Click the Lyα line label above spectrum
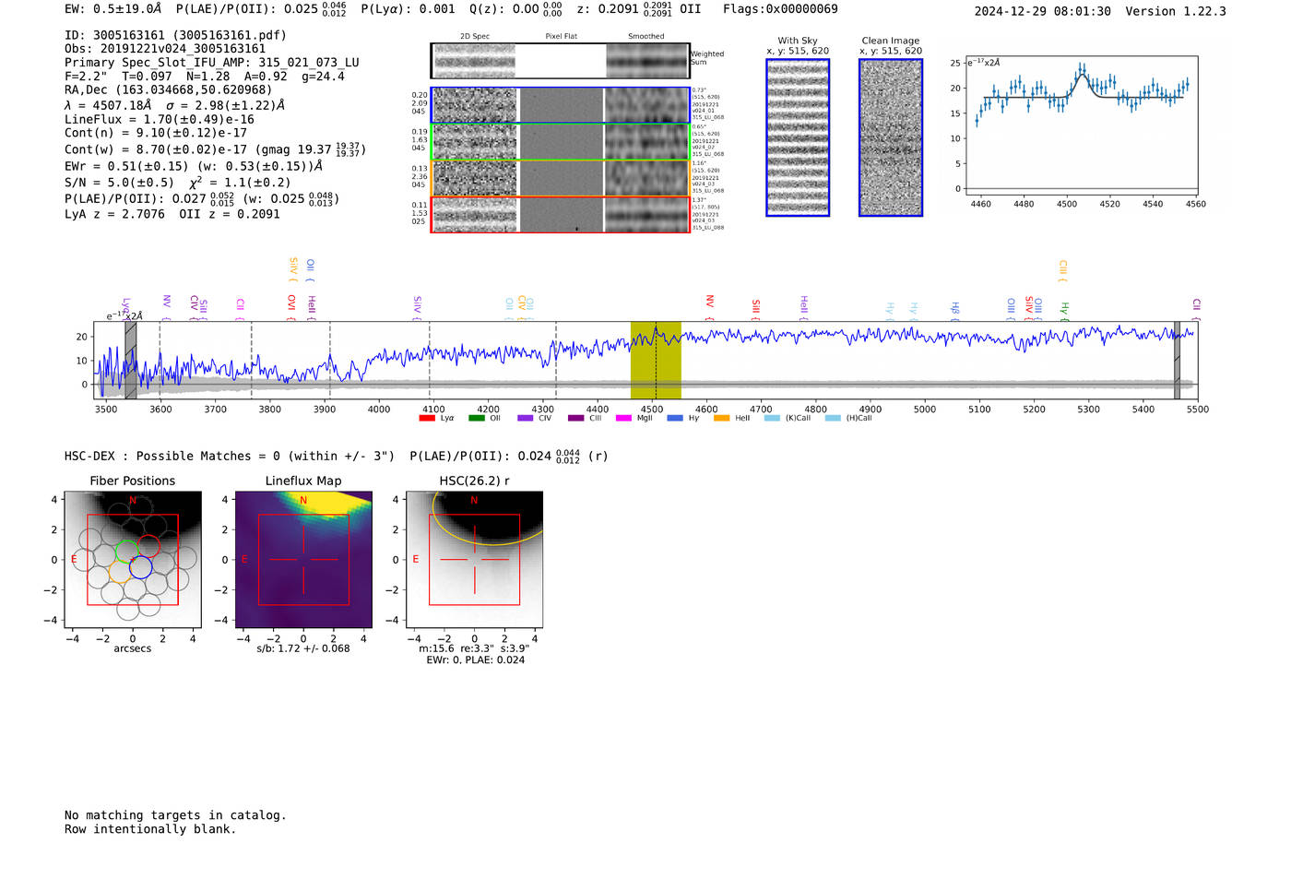The image size is (1291, 879). tap(125, 307)
